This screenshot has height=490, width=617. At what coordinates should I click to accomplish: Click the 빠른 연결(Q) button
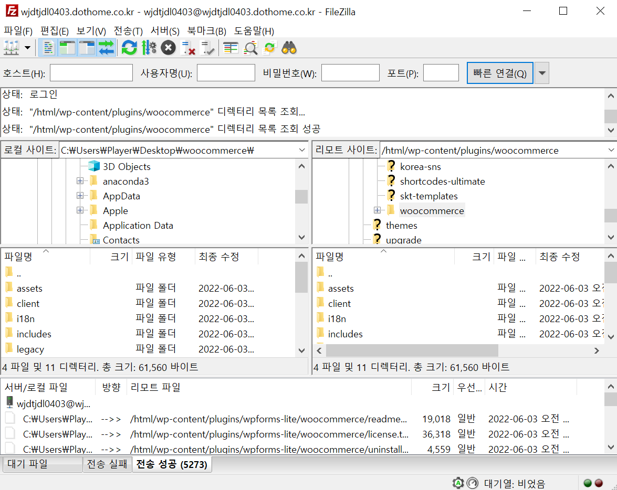(x=500, y=73)
